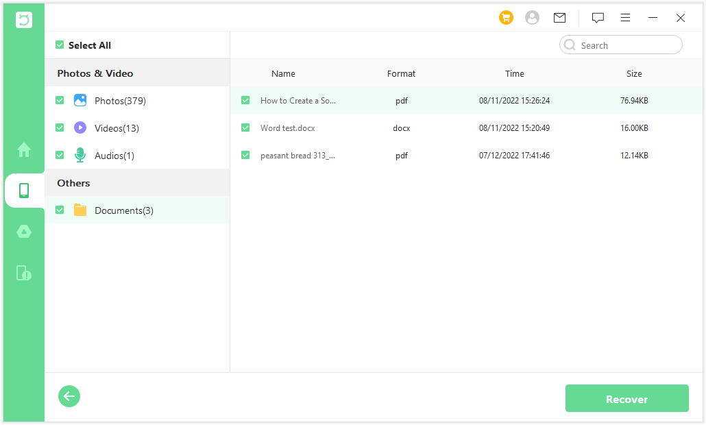Open the hamburger menu icon
This screenshot has height=425, width=706.
coord(625,17)
